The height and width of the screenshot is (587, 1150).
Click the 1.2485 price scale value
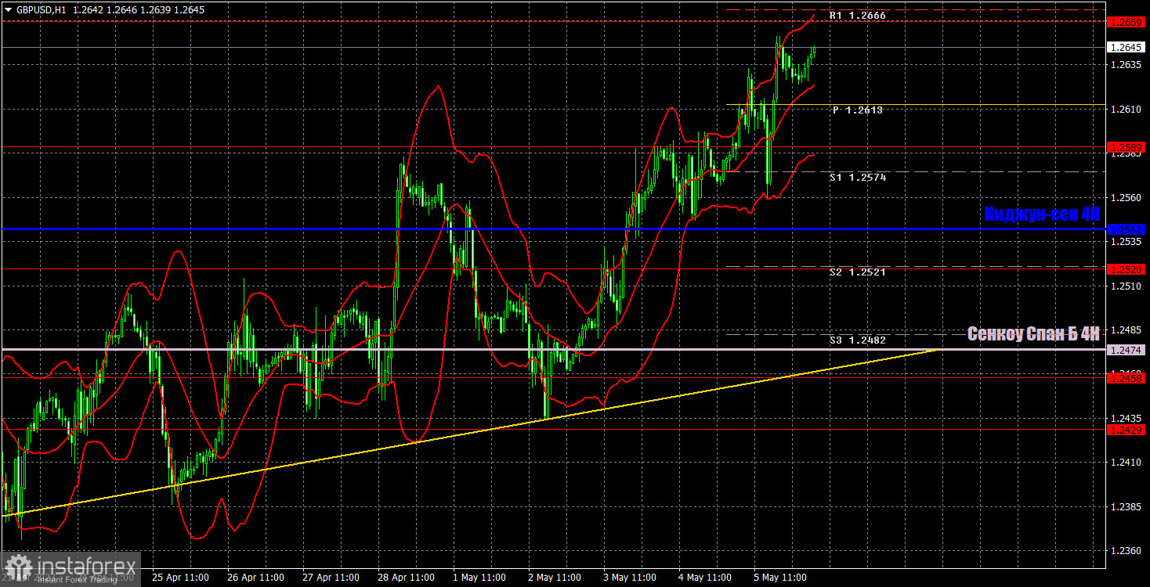1125,330
